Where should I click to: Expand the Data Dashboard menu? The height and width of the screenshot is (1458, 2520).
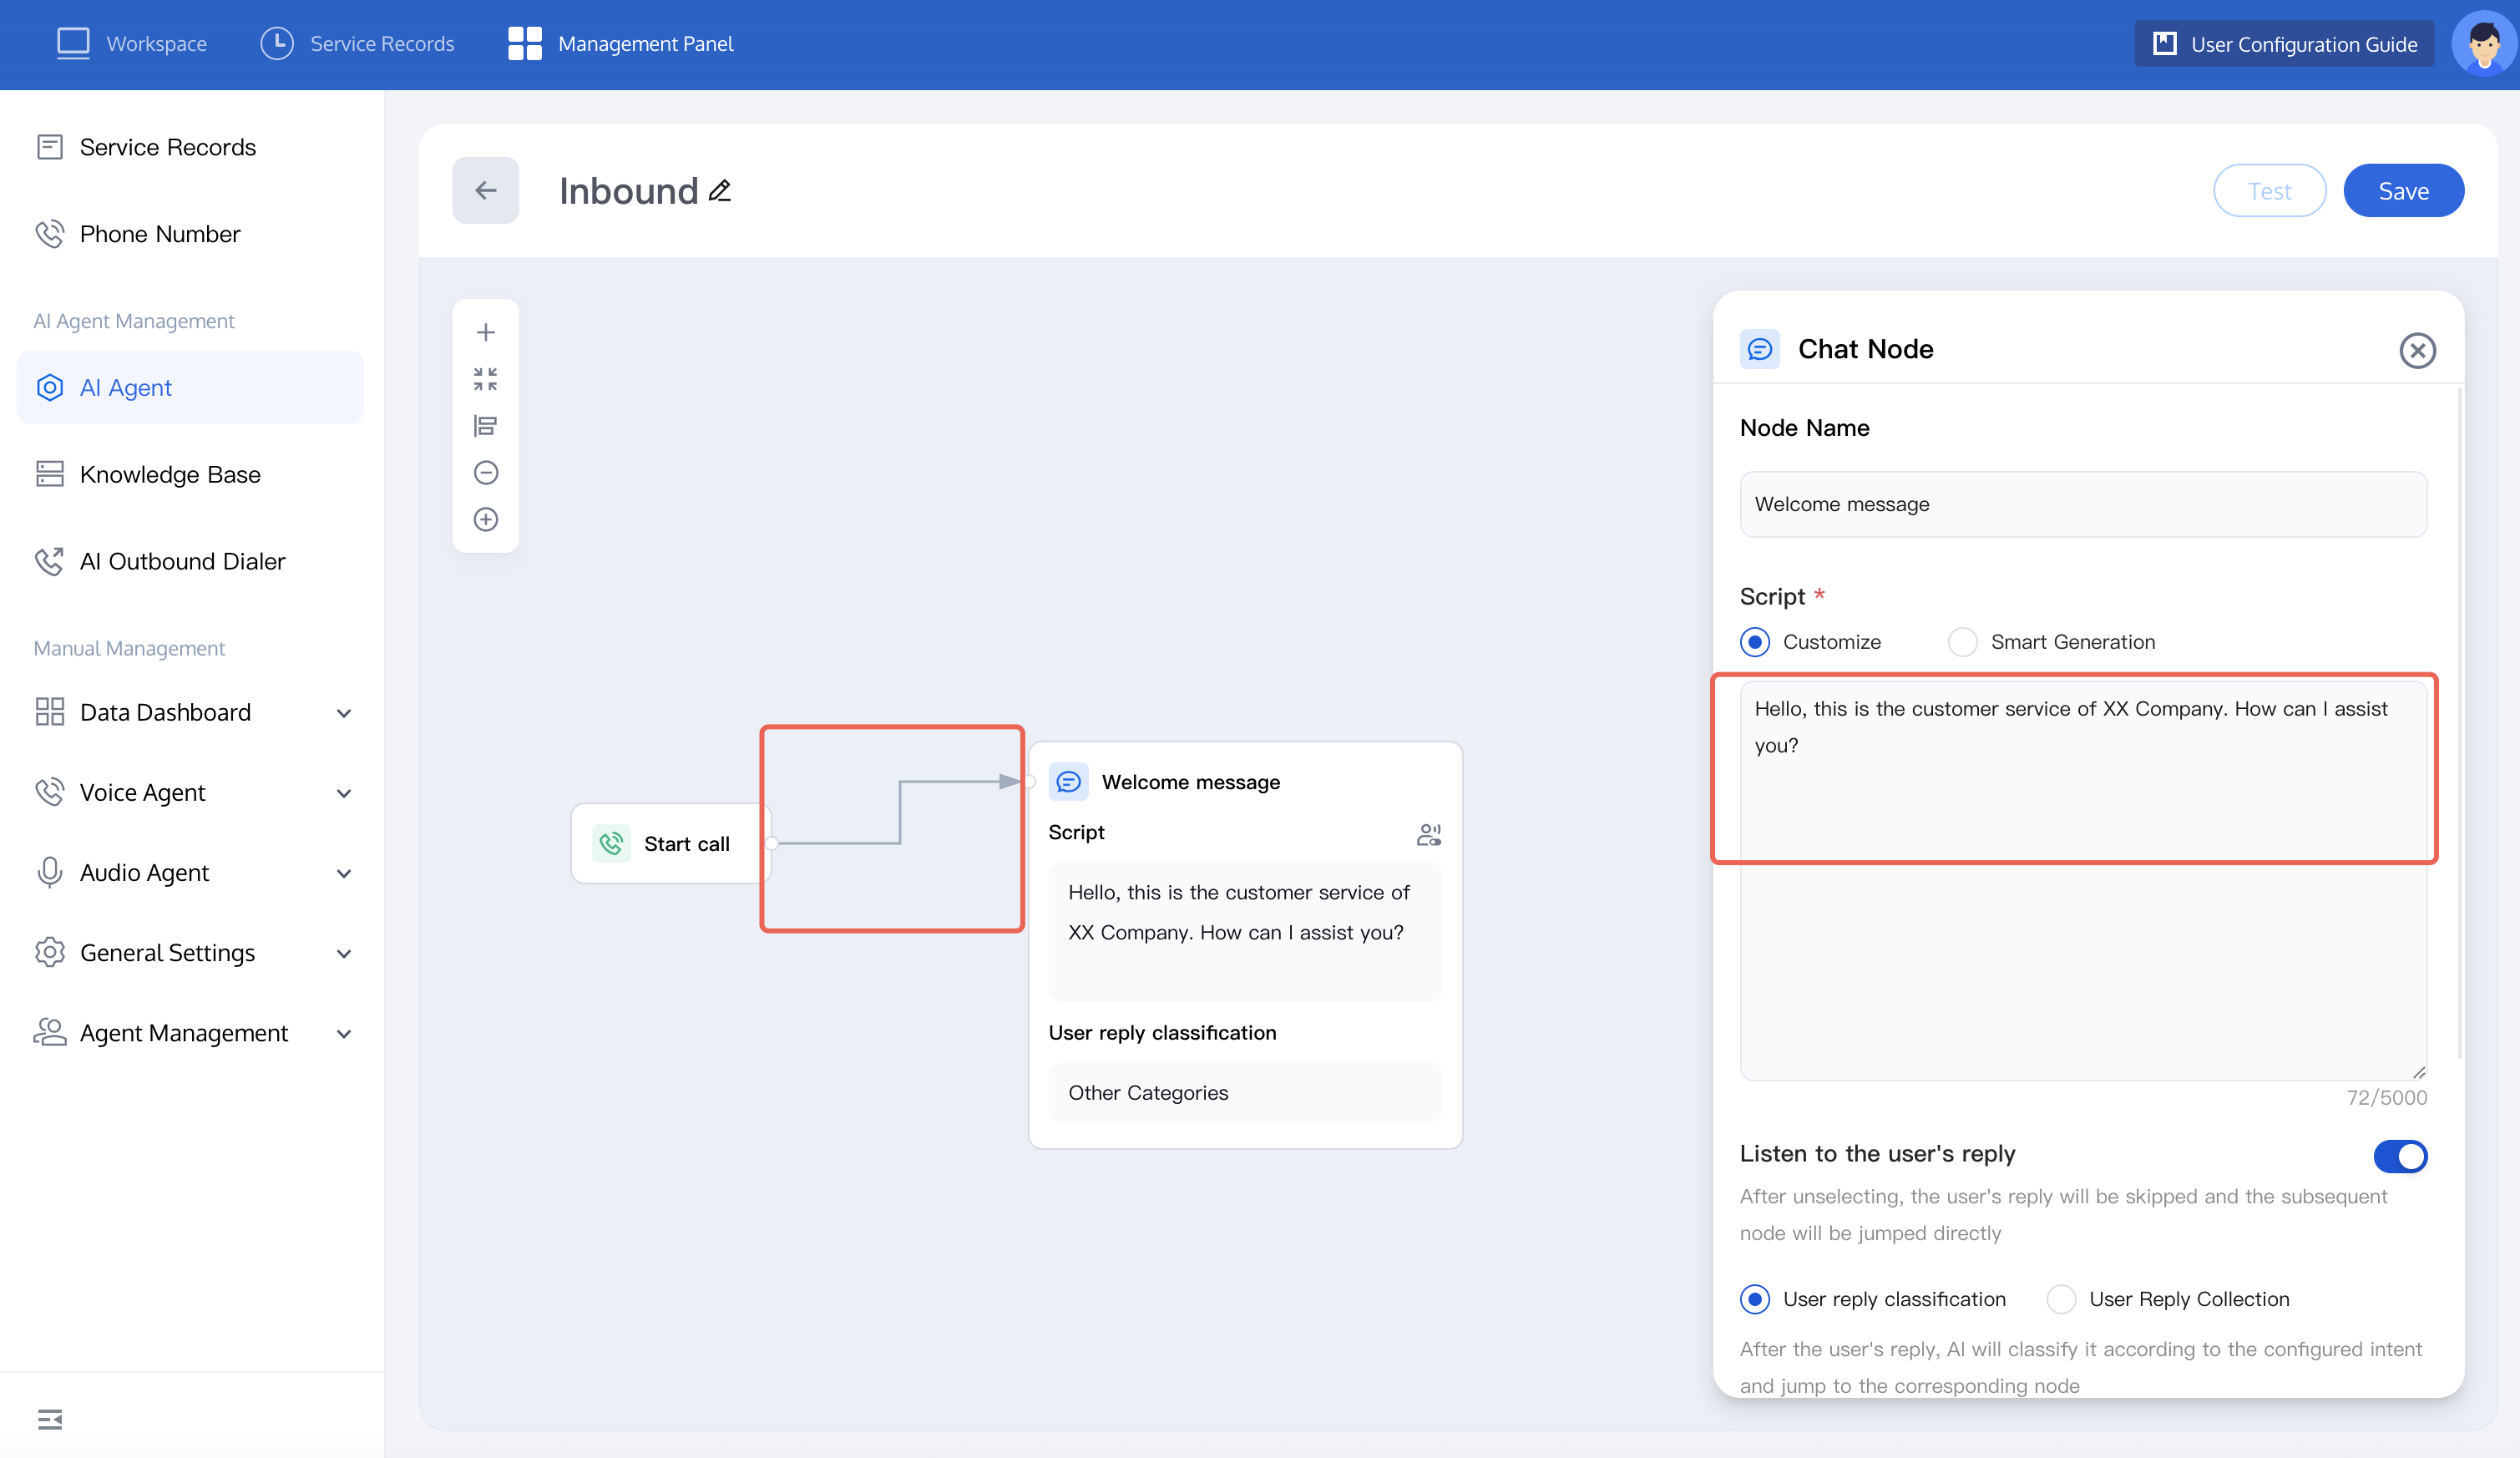pos(343,713)
